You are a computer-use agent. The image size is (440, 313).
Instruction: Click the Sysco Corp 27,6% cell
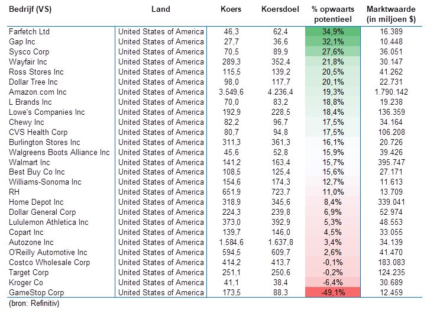(x=331, y=51)
